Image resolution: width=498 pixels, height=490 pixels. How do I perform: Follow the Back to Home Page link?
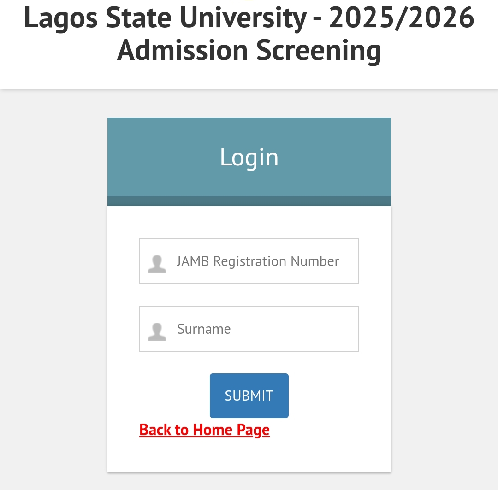(x=205, y=430)
